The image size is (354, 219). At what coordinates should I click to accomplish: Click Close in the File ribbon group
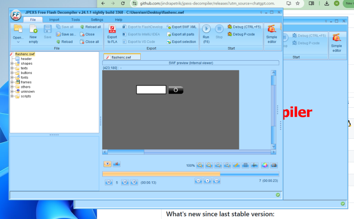(x=87, y=34)
